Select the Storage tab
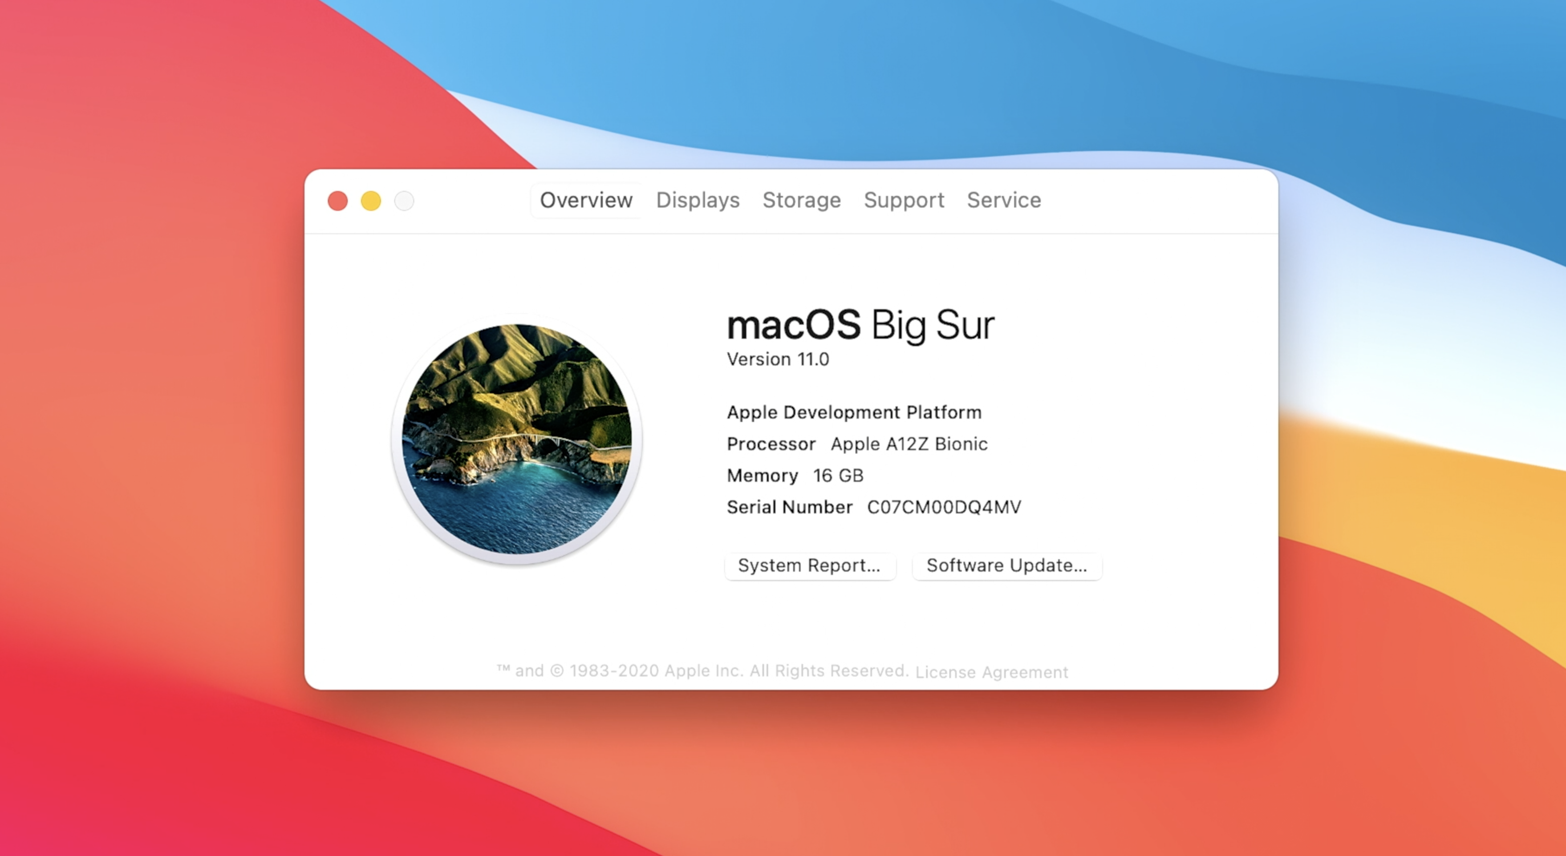The height and width of the screenshot is (856, 1566). [x=801, y=200]
